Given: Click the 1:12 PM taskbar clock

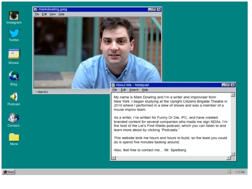Looking at the screenshot, I should coord(239,172).
